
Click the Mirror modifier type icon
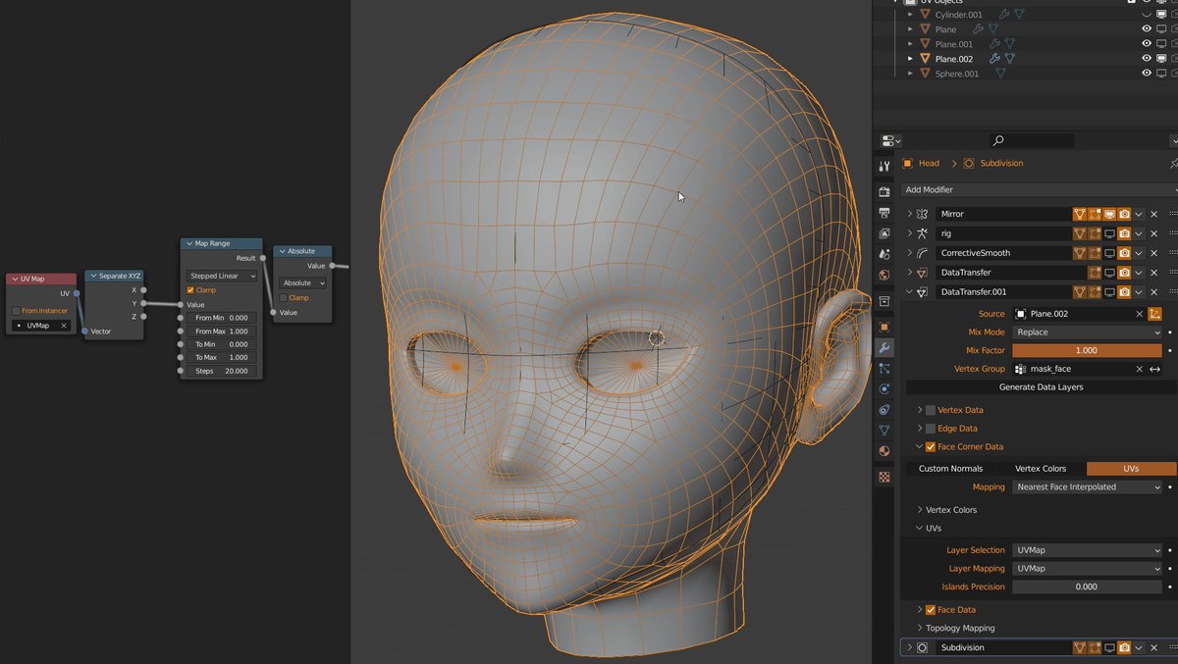922,214
